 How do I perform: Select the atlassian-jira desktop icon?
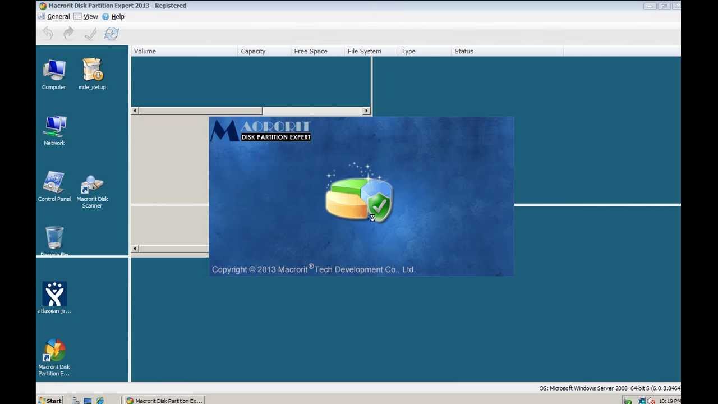click(x=54, y=298)
